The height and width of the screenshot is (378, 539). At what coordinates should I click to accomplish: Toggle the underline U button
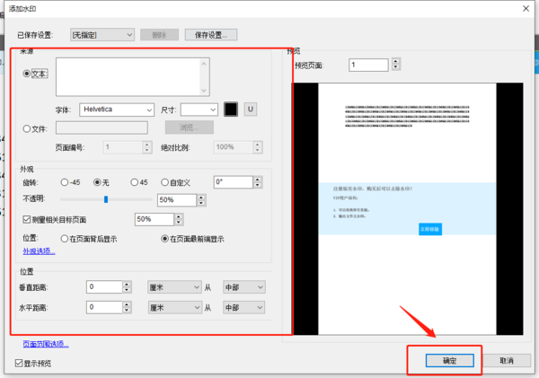pyautogui.click(x=251, y=109)
